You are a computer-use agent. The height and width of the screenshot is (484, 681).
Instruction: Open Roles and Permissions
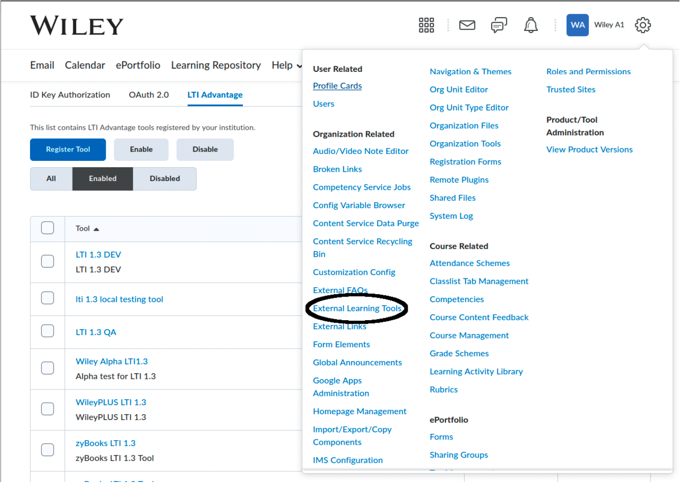[589, 72]
